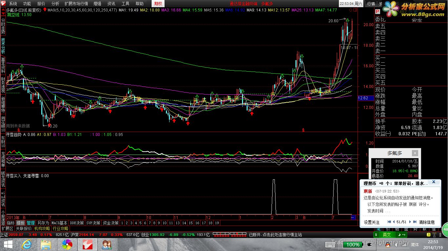Open the 系统 menu
Viewport: 448px width, 251px height.
(13, 4)
